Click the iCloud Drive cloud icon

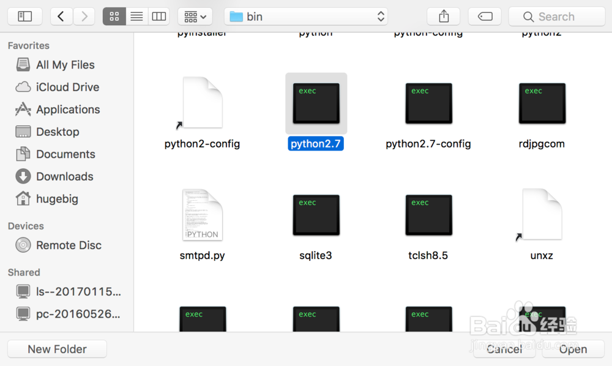tap(23, 87)
